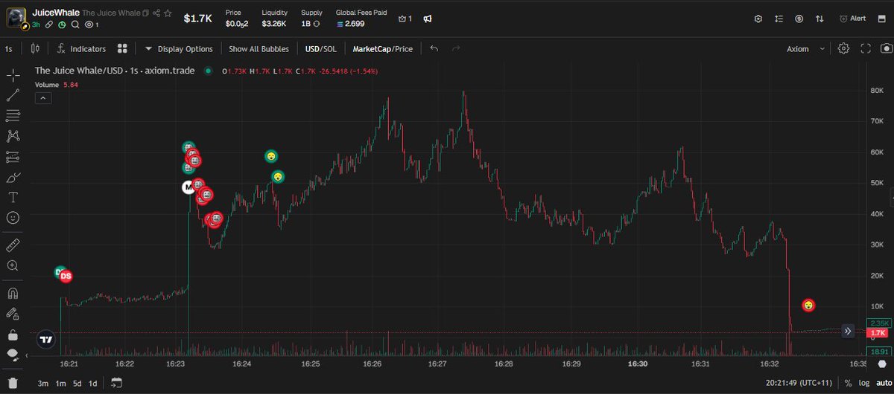Click the $3.26K liquidity value
Screen dimensions: 894x394
(275, 24)
